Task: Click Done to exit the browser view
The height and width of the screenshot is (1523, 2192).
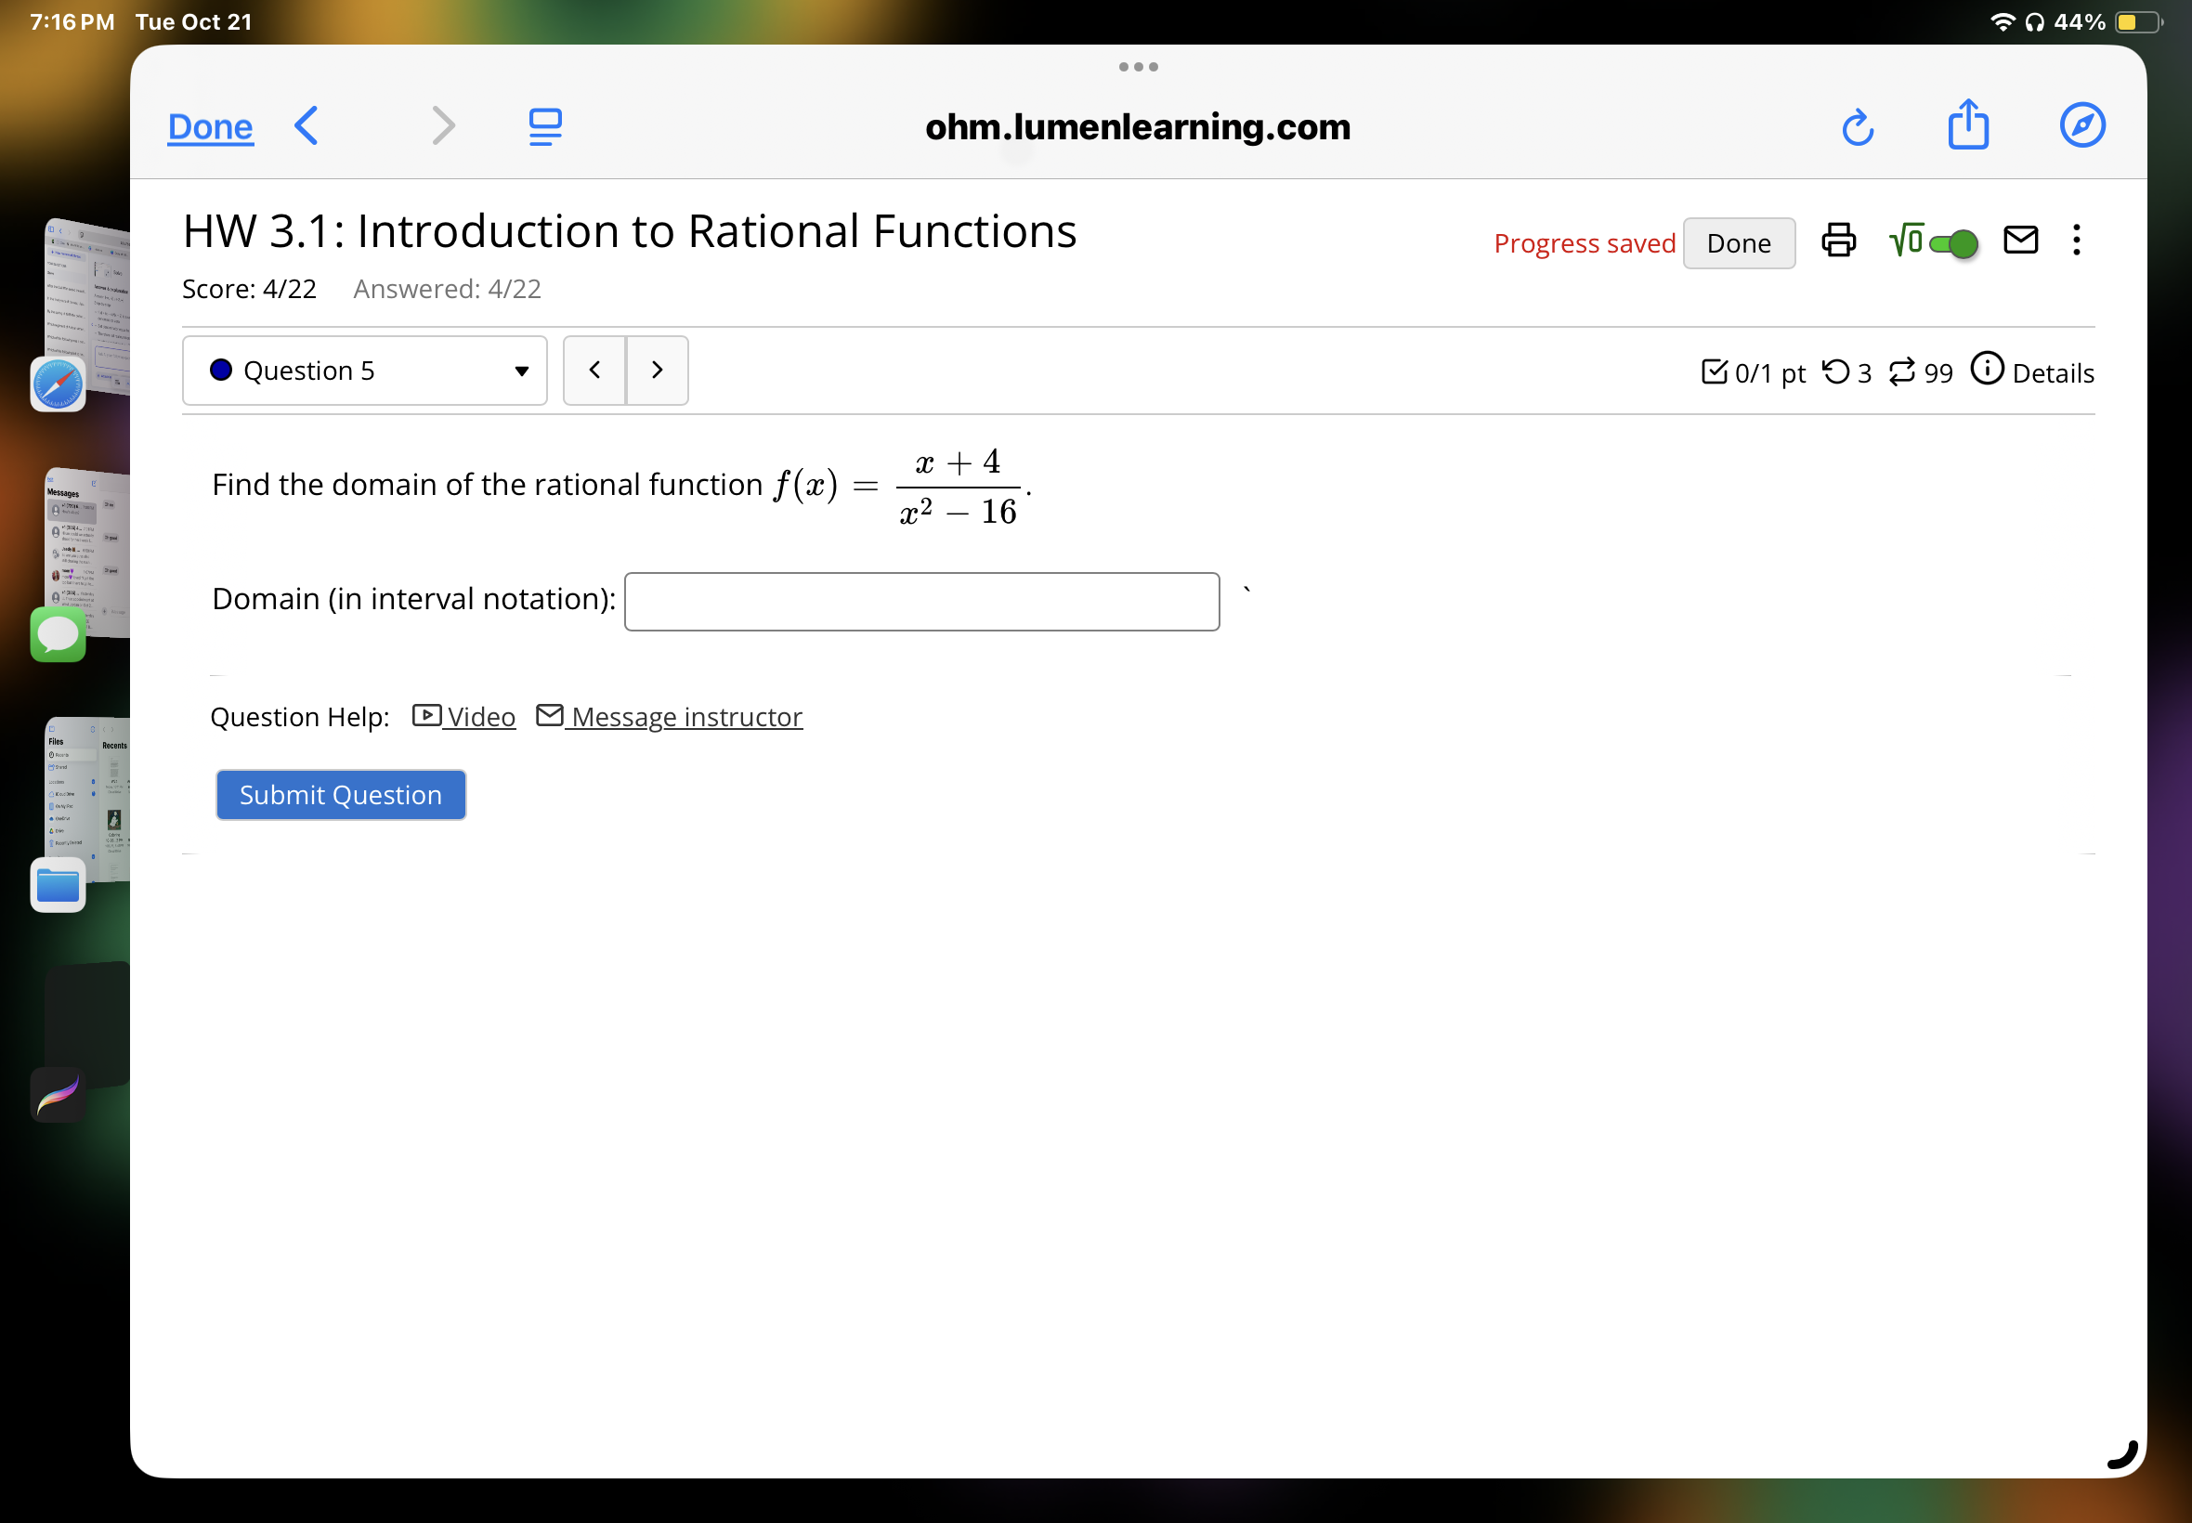Action: (209, 125)
